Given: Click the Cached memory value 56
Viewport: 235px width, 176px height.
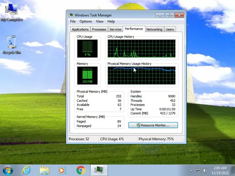Looking at the screenshot, I should tap(120, 101).
